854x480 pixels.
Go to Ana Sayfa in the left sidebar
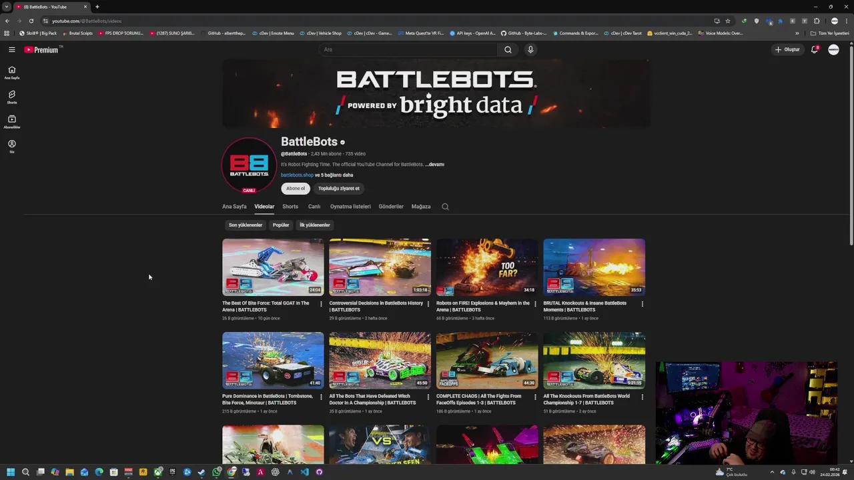[11, 73]
